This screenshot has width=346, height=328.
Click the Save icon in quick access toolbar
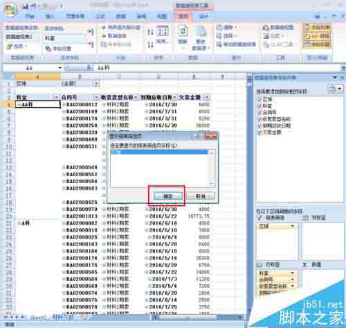click(25, 6)
